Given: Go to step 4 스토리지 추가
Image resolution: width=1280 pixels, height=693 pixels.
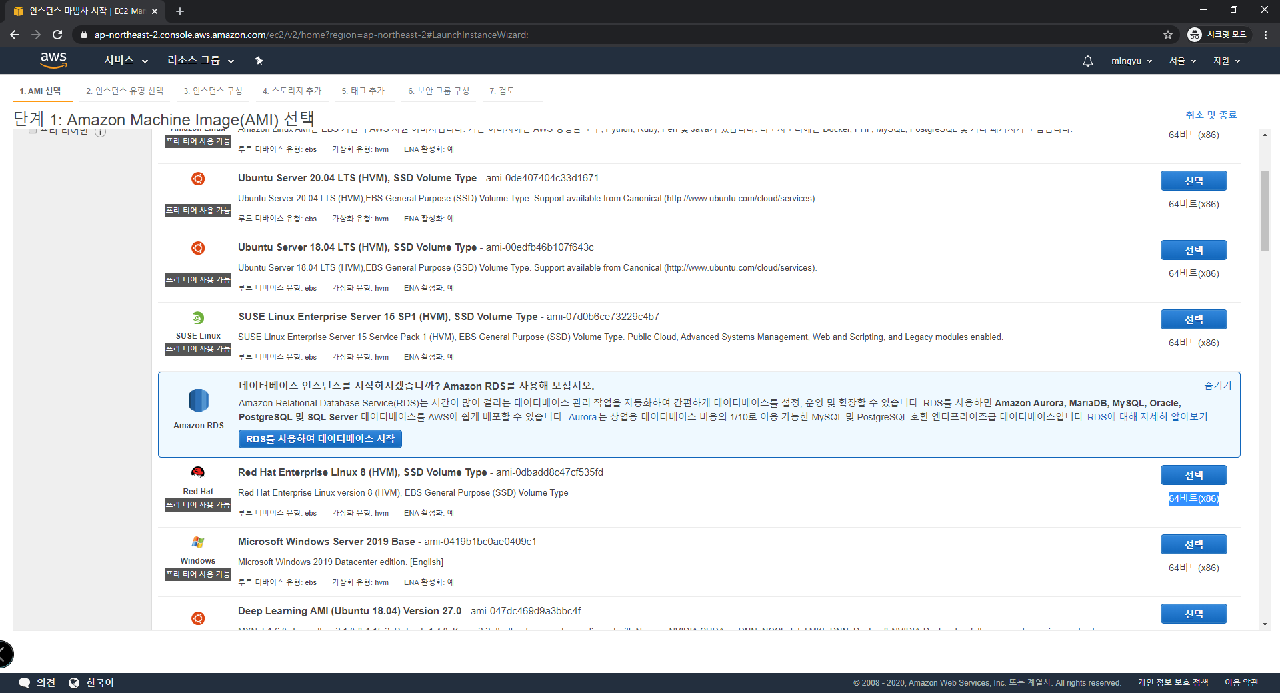Looking at the screenshot, I should coord(292,91).
